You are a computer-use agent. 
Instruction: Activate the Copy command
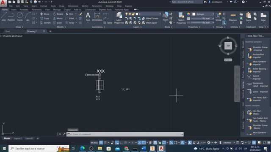point(44,18)
